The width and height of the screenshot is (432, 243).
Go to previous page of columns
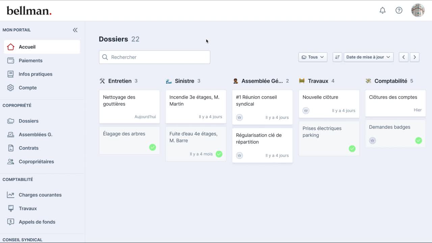pos(404,57)
